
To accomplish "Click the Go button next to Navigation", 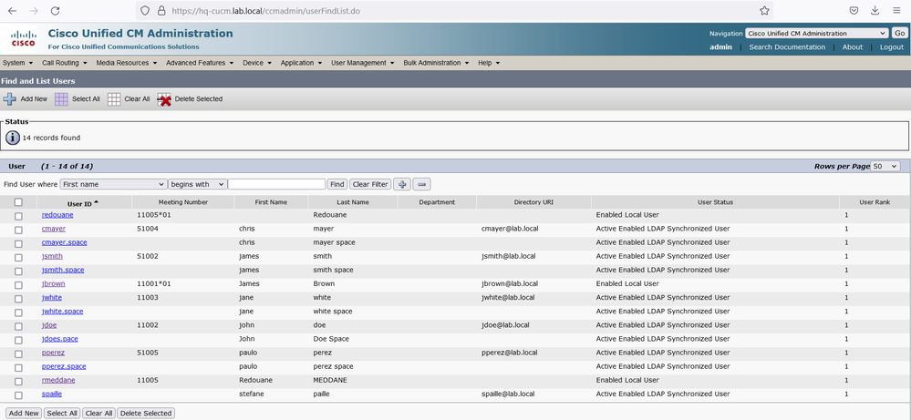I will (899, 34).
